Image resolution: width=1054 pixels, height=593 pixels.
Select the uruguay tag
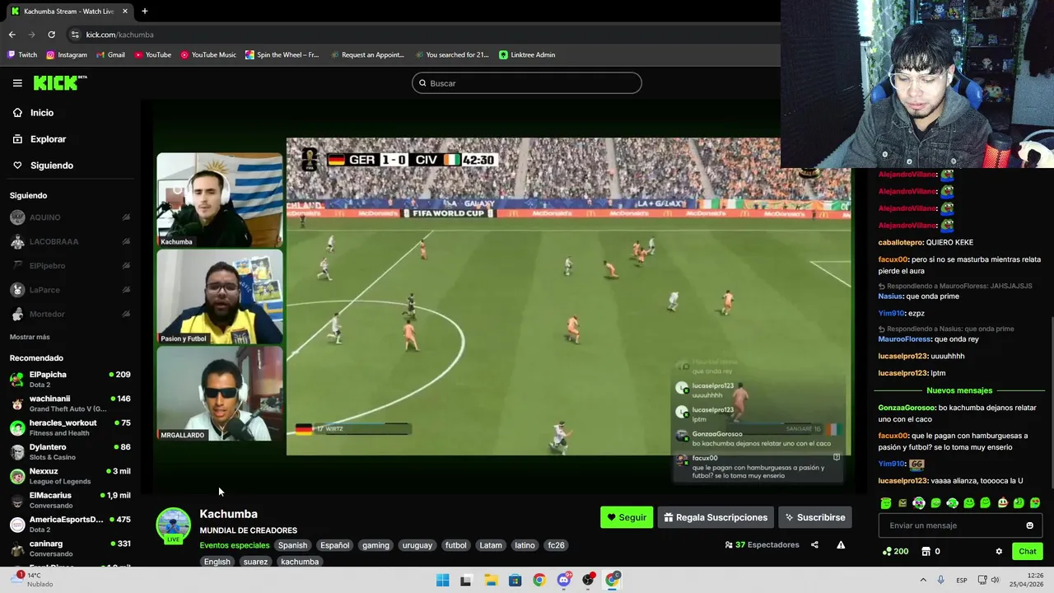click(417, 545)
